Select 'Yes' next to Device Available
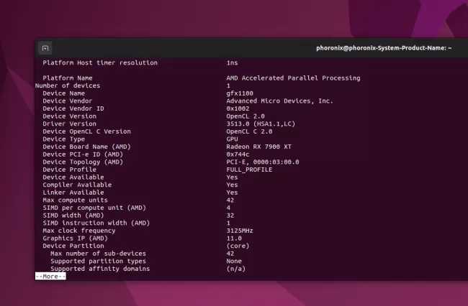 (233, 177)
